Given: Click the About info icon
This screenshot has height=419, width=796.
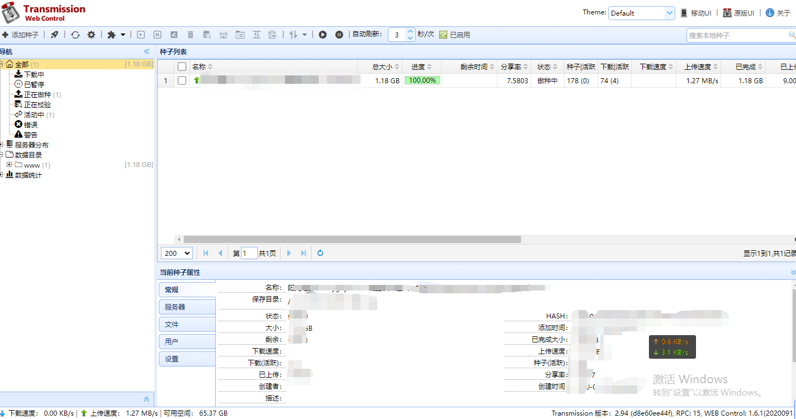Looking at the screenshot, I should point(770,13).
